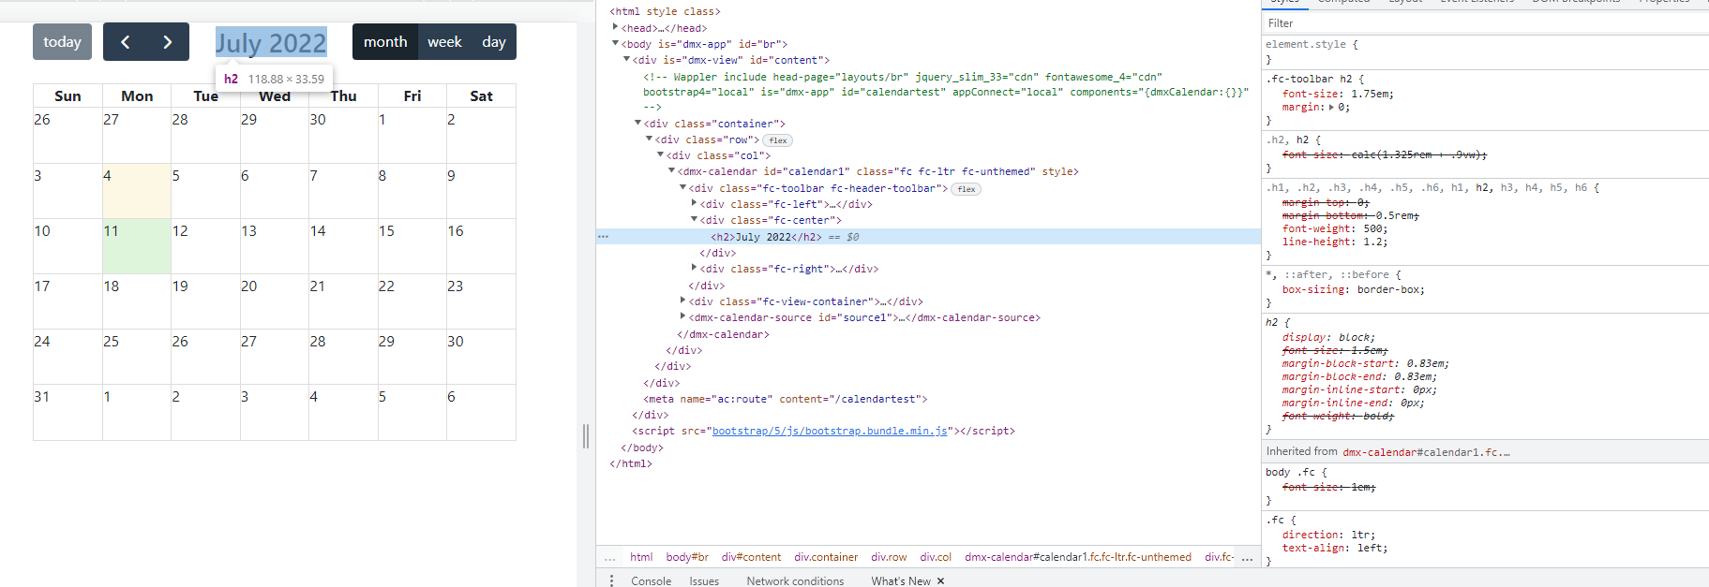Switch the calendar to month view
The height and width of the screenshot is (587, 1709).
click(x=385, y=42)
